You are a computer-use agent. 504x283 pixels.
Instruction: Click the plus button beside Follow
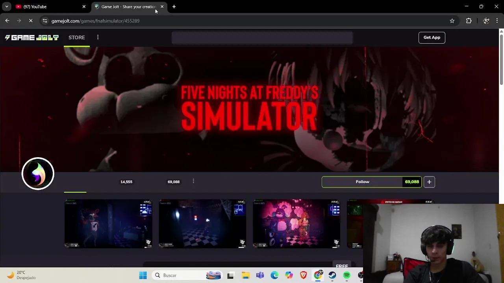click(x=429, y=182)
